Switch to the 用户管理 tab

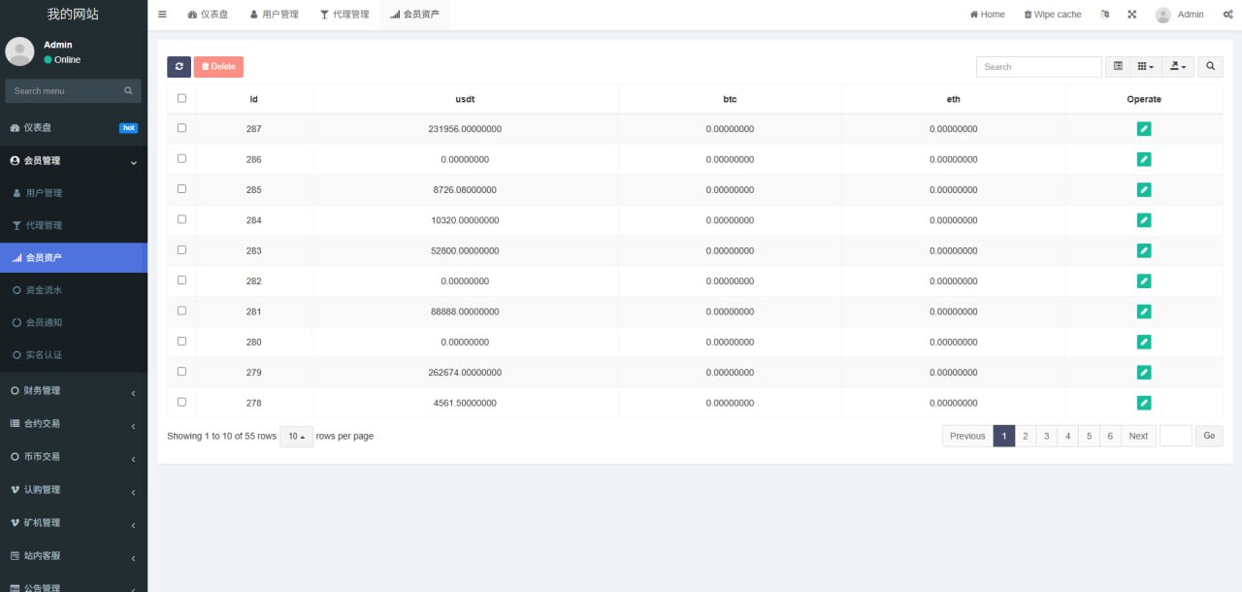274,15
